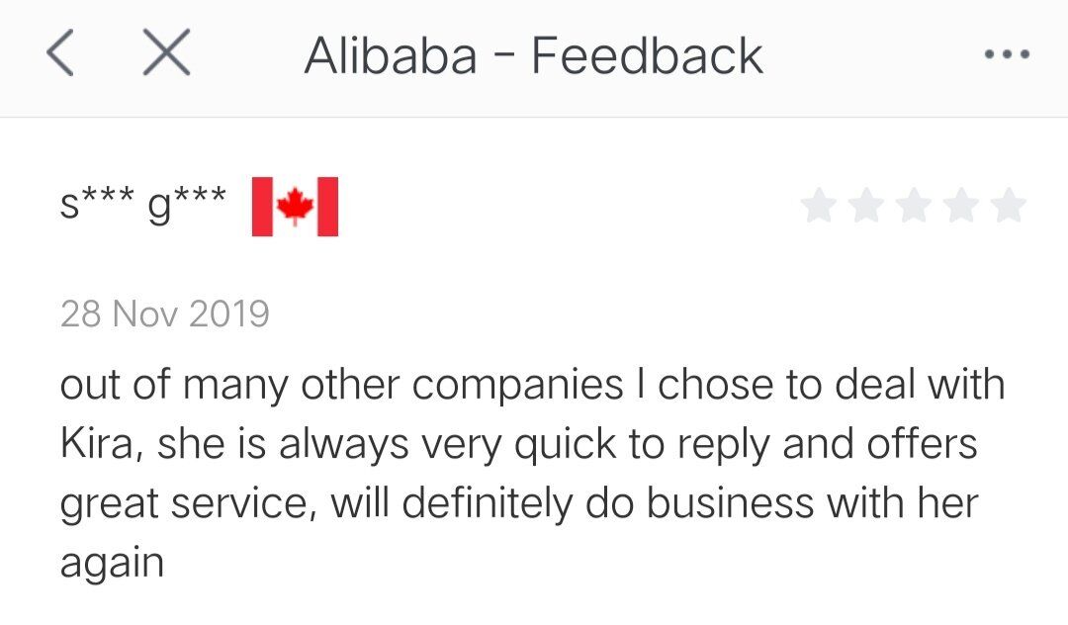Screen dimensions: 1068x625
Task: Tap the words "chose to deal with"
Action: 831,386
